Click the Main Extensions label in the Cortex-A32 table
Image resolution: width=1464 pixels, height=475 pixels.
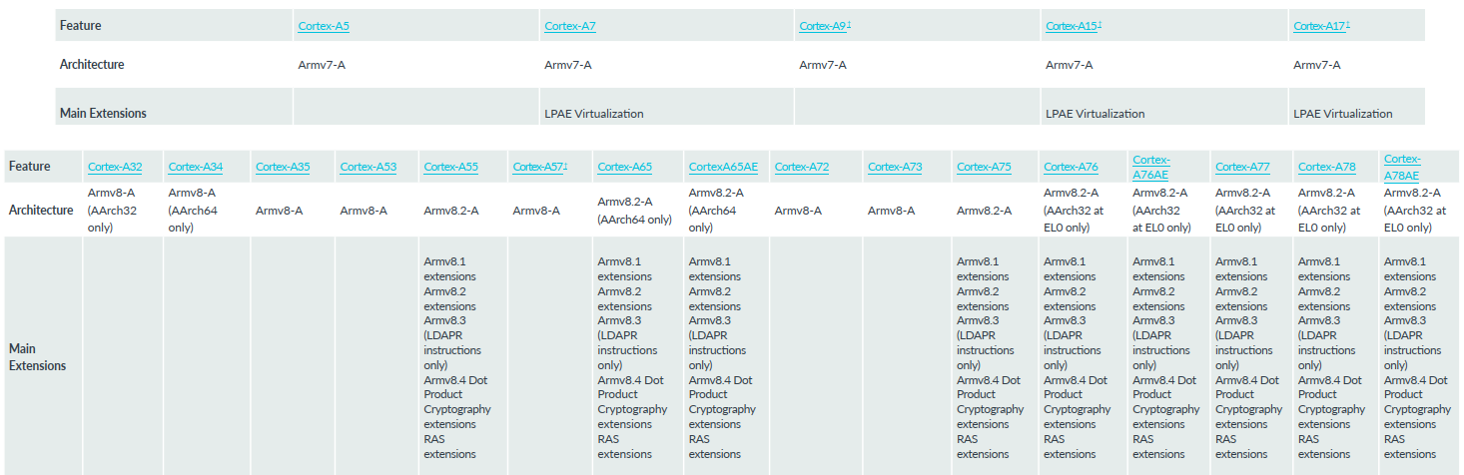point(38,357)
